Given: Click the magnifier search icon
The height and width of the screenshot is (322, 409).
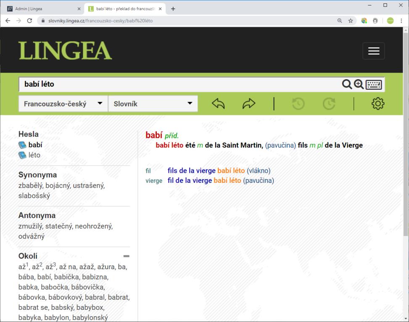Looking at the screenshot, I should point(347,84).
